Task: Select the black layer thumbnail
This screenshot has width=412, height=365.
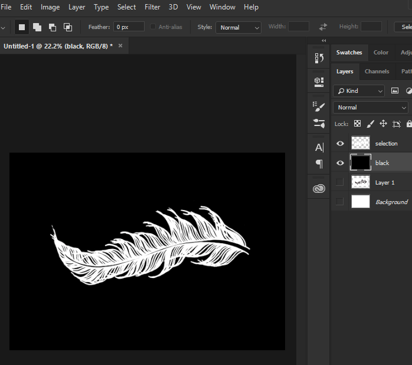Action: [361, 163]
